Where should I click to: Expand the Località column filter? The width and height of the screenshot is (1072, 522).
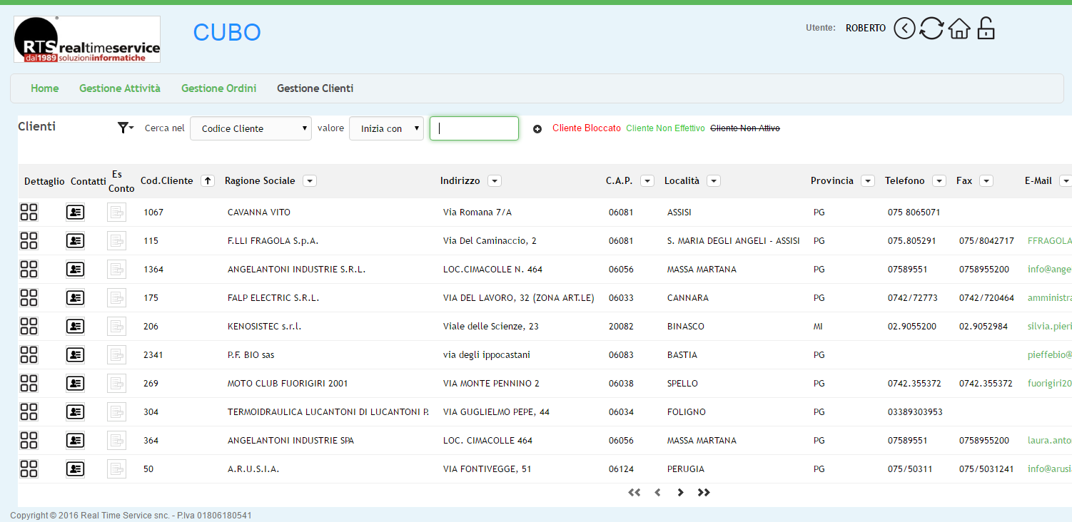click(x=714, y=181)
